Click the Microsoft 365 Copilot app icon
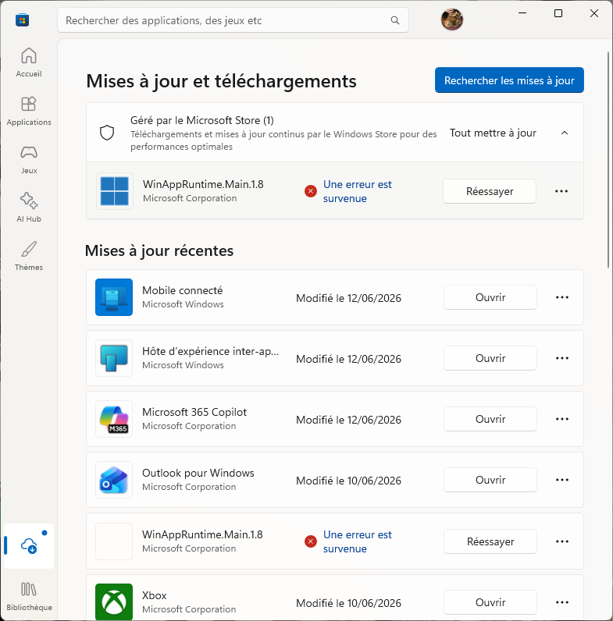 coord(114,419)
